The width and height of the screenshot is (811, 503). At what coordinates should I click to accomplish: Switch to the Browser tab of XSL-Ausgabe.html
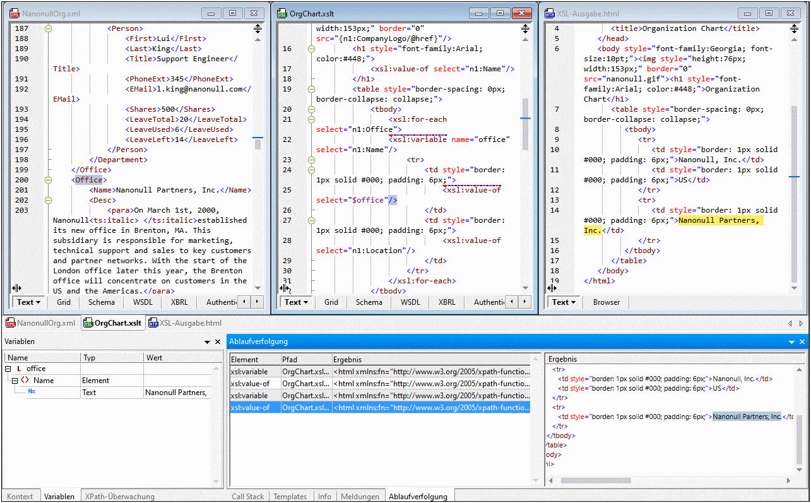606,302
